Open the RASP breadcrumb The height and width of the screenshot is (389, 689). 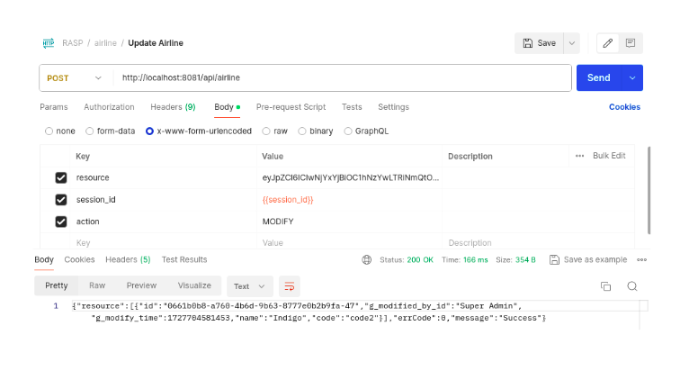click(x=73, y=43)
